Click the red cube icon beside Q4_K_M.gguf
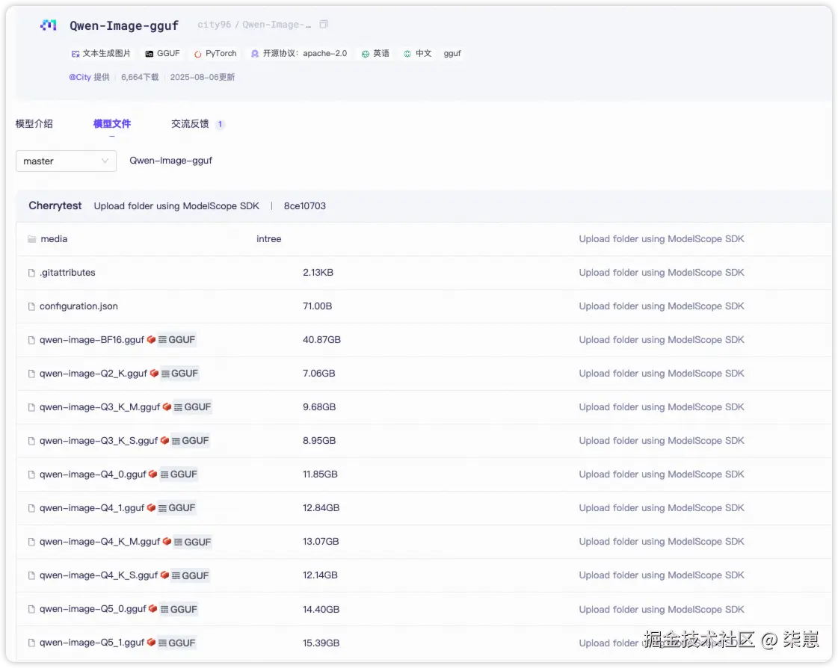The image size is (838, 668). (167, 541)
